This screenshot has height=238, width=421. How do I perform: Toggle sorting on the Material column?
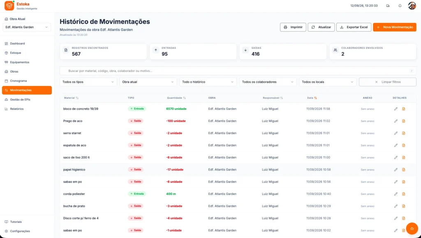pos(71,98)
